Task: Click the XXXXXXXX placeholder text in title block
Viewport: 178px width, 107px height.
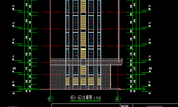Action: pyautogui.click(x=155, y=106)
